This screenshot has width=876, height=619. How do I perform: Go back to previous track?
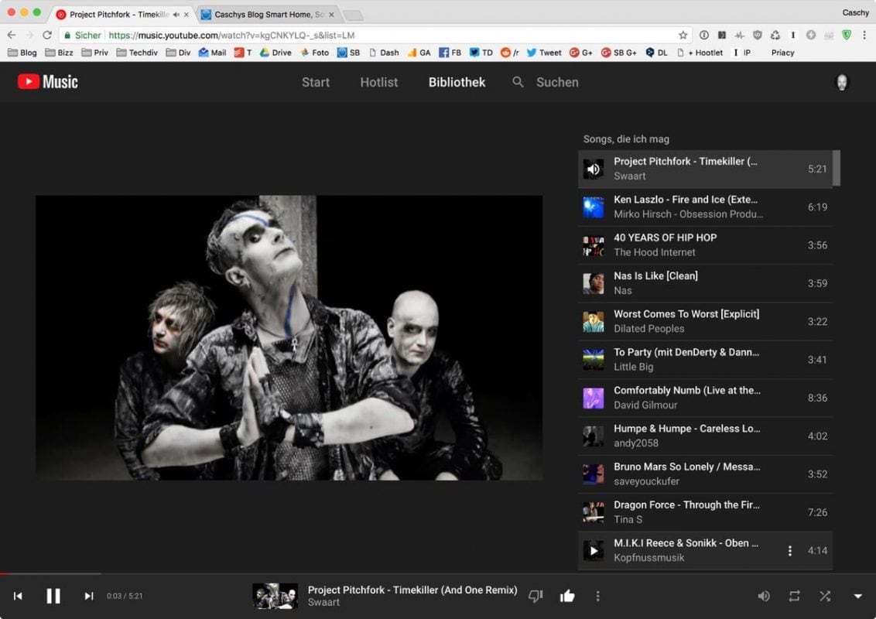[18, 596]
